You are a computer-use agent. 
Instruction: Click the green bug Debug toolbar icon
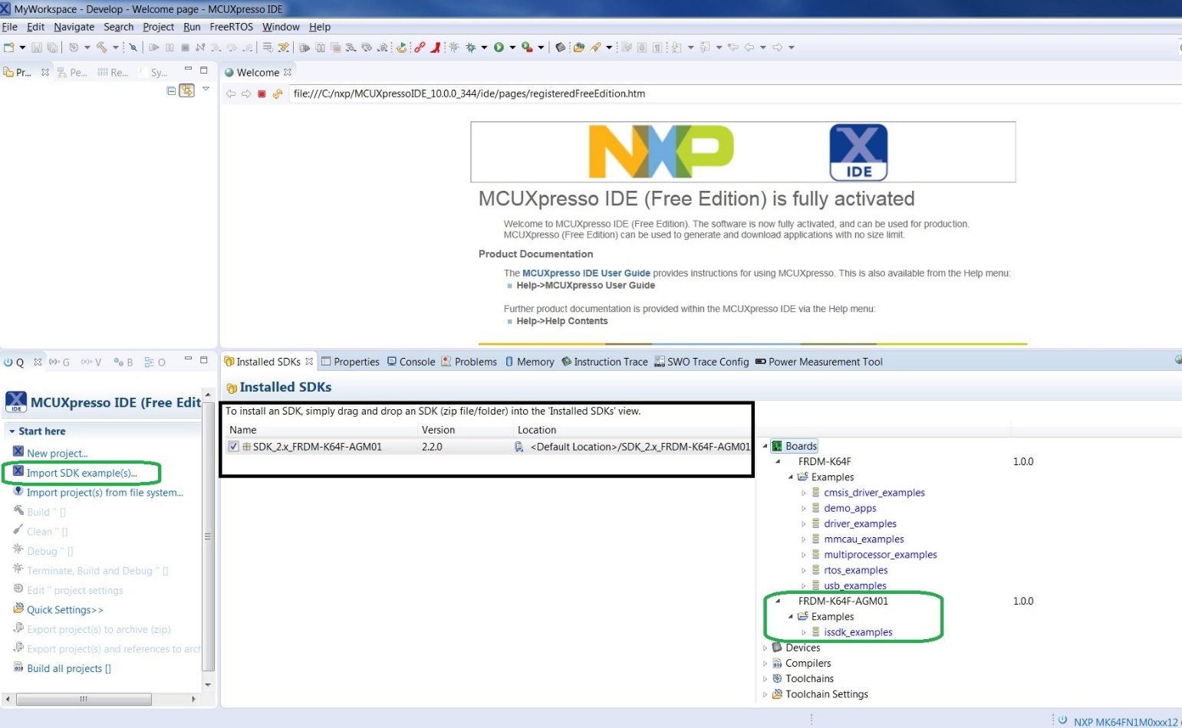[x=470, y=48]
